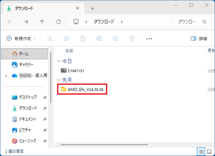
Task: Select ホーム in the navigation pane
Action: tap(24, 54)
